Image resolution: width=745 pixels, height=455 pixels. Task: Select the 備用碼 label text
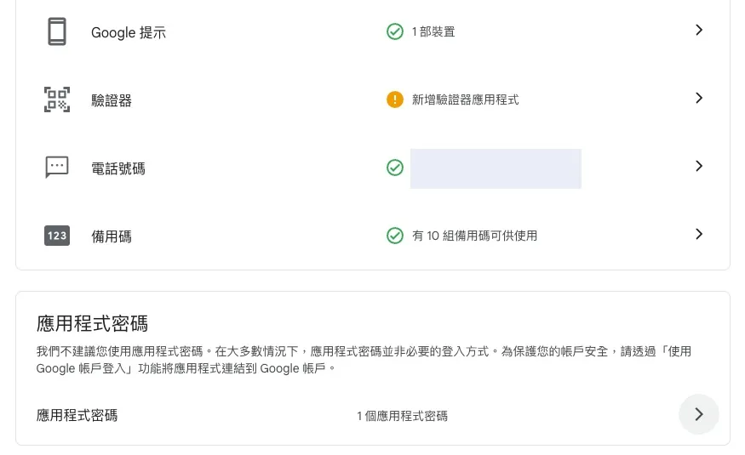[x=112, y=236]
